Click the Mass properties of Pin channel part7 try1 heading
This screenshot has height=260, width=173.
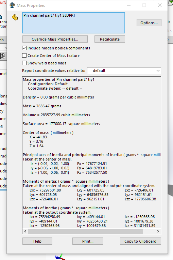tap(58, 80)
